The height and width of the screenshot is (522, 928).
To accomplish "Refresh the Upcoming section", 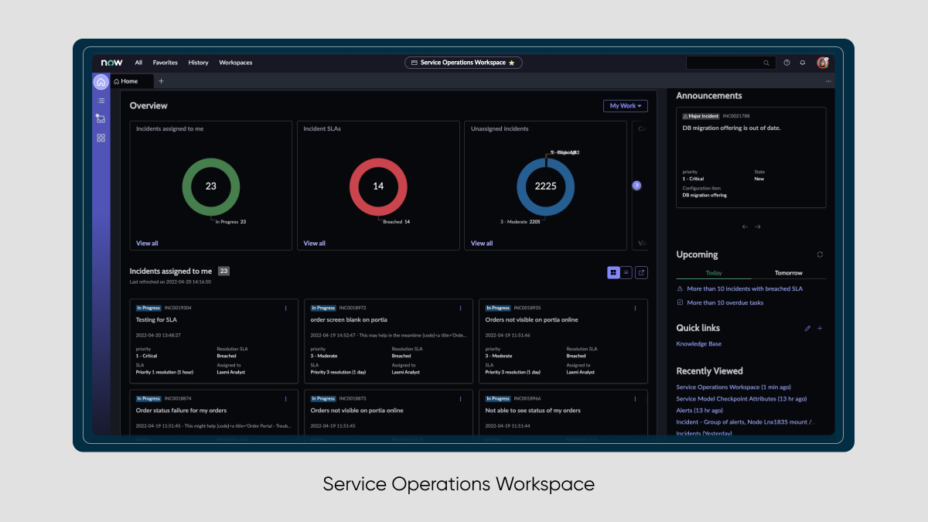I will click(x=820, y=254).
